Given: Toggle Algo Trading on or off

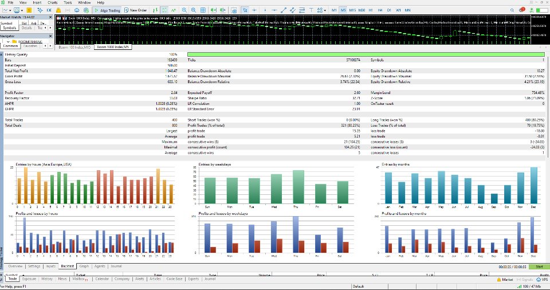Looking at the screenshot, I should 107,10.
